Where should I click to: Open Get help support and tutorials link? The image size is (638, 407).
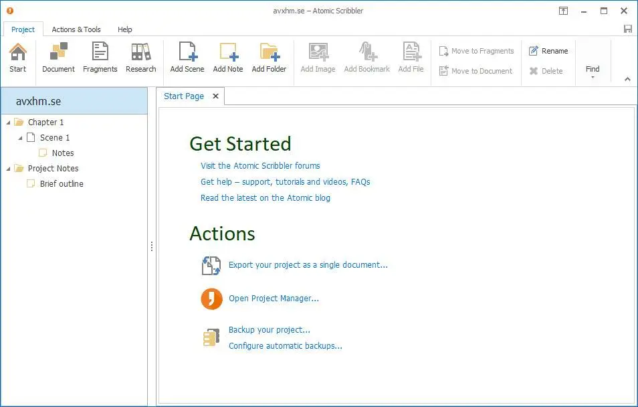[x=286, y=181]
